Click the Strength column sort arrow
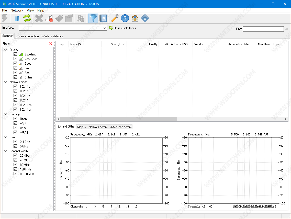 [x=124, y=44]
